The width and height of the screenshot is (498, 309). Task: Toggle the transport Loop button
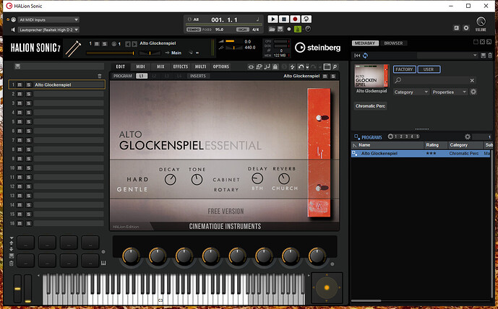pos(306,19)
